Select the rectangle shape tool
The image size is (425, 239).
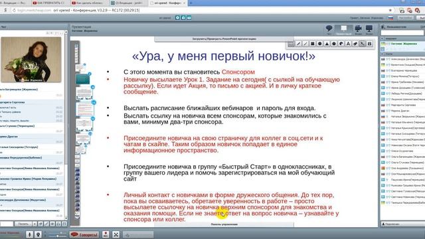coord(313,44)
